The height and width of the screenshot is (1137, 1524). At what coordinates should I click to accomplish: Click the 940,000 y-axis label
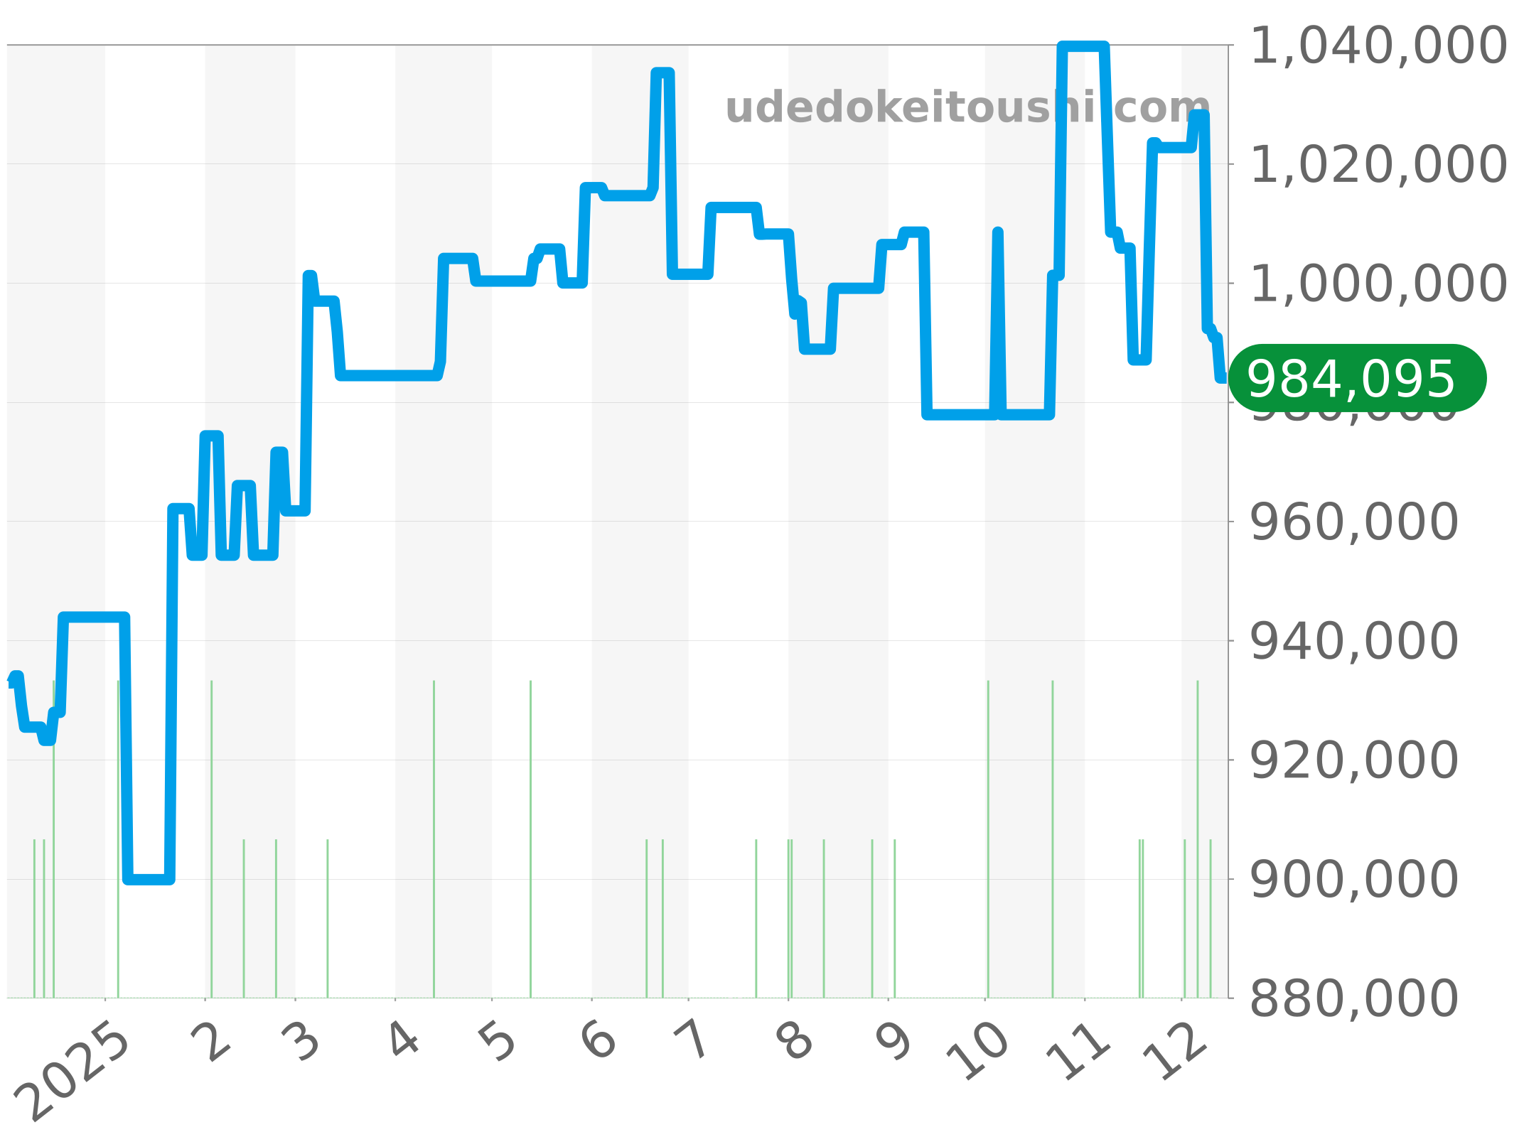(1353, 641)
